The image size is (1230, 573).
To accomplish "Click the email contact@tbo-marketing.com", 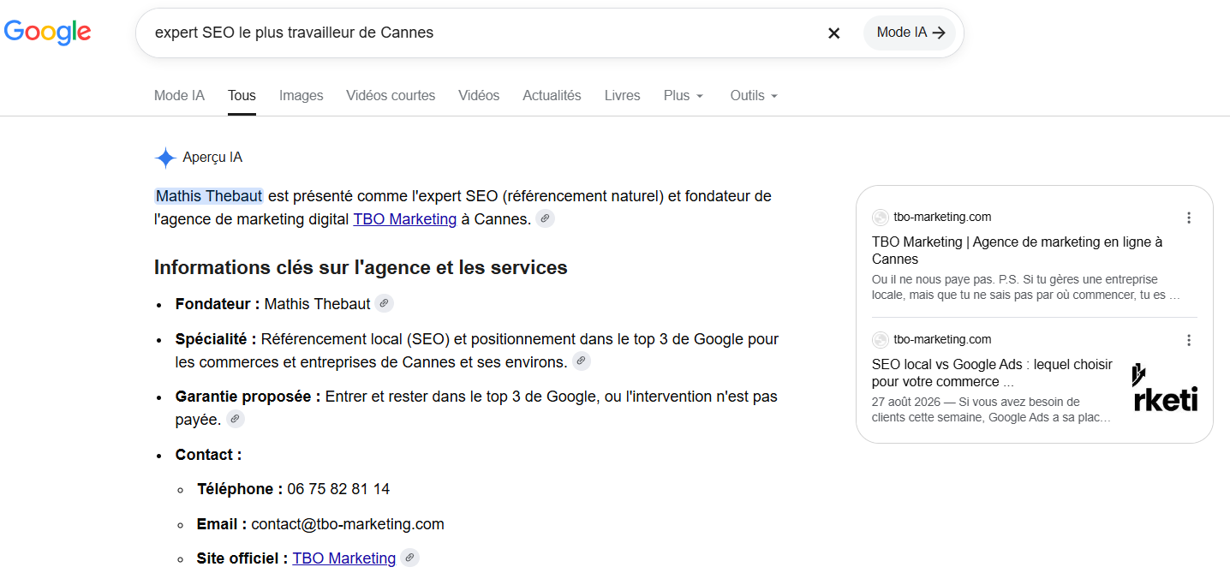I will pos(348,524).
